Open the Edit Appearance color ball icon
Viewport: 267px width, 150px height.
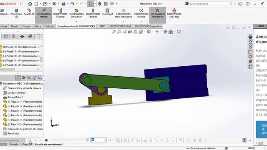point(165,32)
